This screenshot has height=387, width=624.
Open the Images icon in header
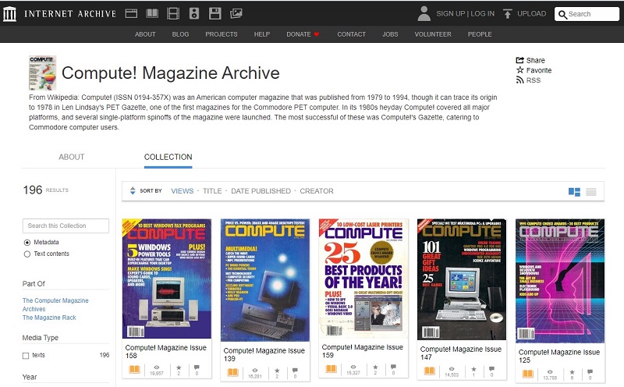point(236,13)
